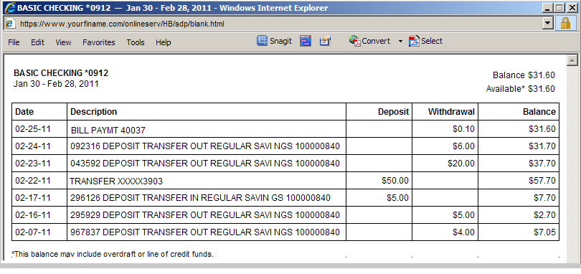The width and height of the screenshot is (581, 274).
Task: Click the scrollbar up arrow
Action: point(572,60)
